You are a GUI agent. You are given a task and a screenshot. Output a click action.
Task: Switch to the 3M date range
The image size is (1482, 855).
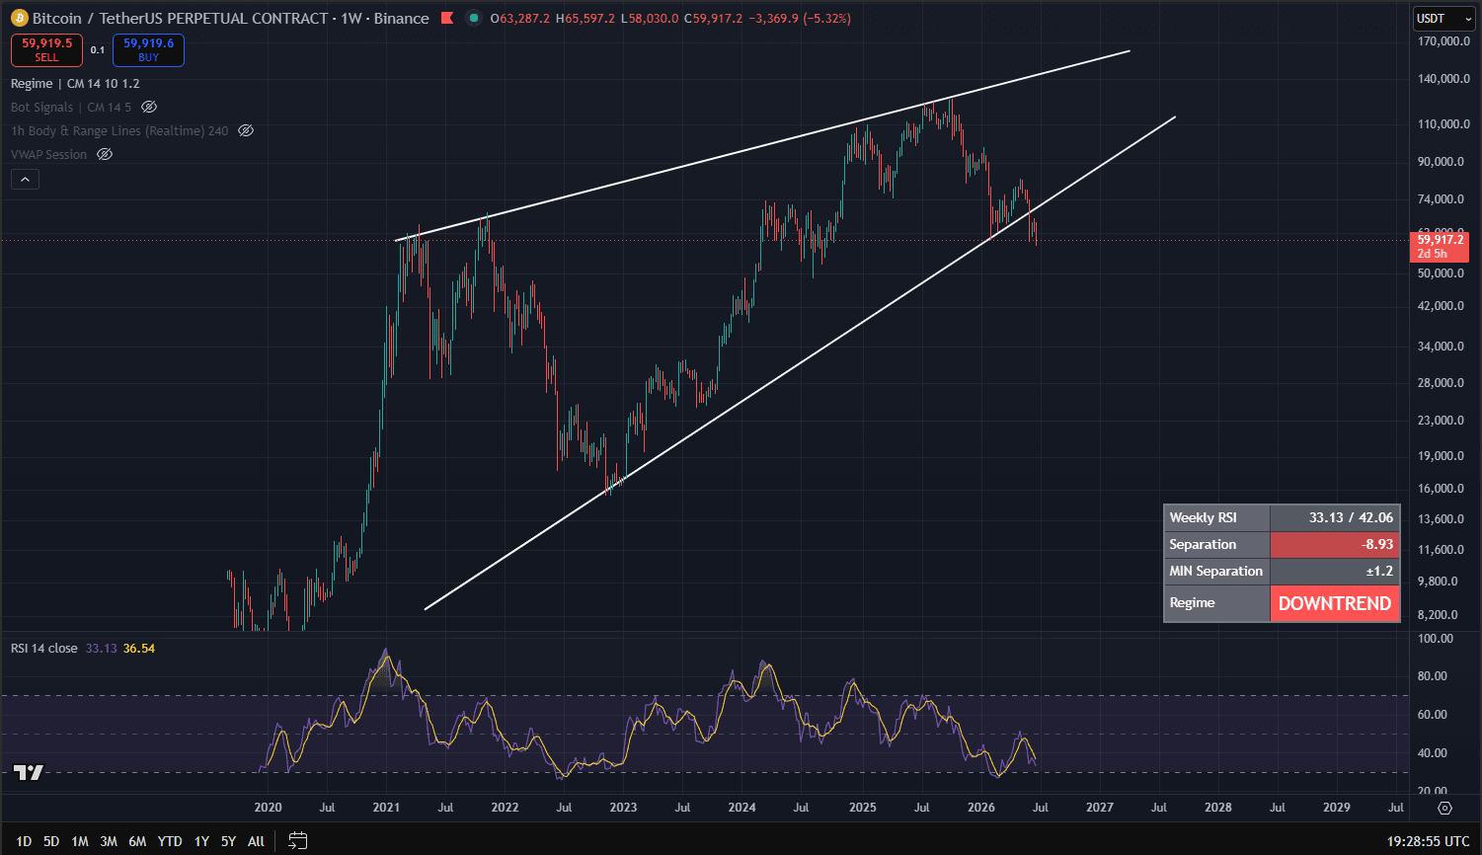(x=109, y=841)
